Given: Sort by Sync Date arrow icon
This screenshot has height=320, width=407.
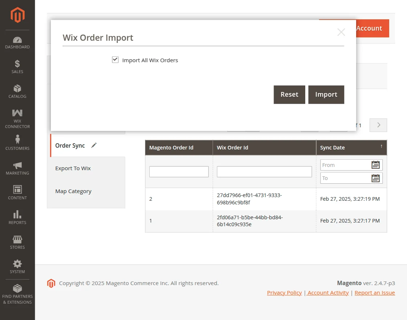Looking at the screenshot, I should click(x=381, y=147).
